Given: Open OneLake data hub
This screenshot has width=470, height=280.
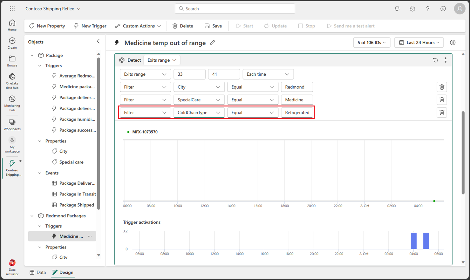Looking at the screenshot, I should tap(12, 81).
